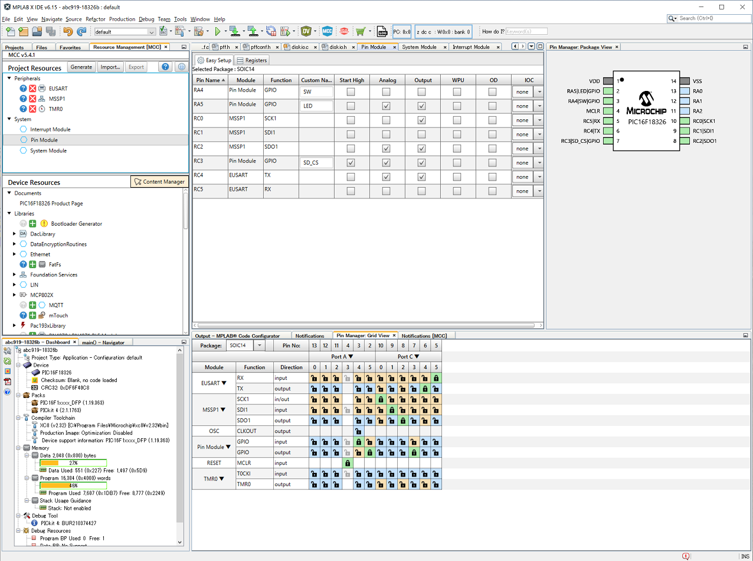This screenshot has width=753, height=561.
Task: Click the Program memory 46% usage bar
Action: coord(73,485)
